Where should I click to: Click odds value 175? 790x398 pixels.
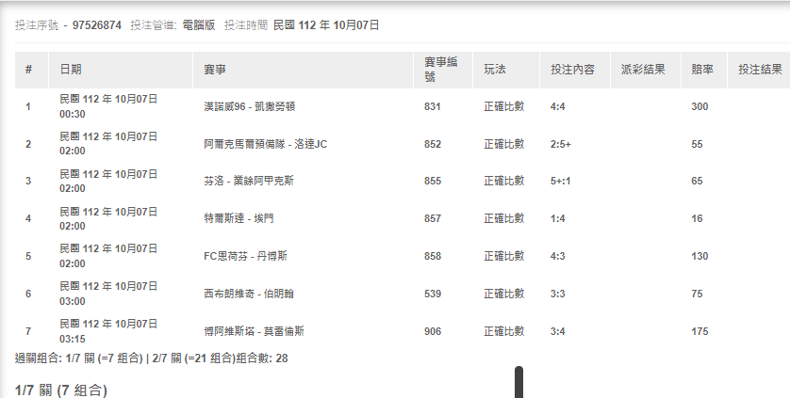tap(699, 331)
